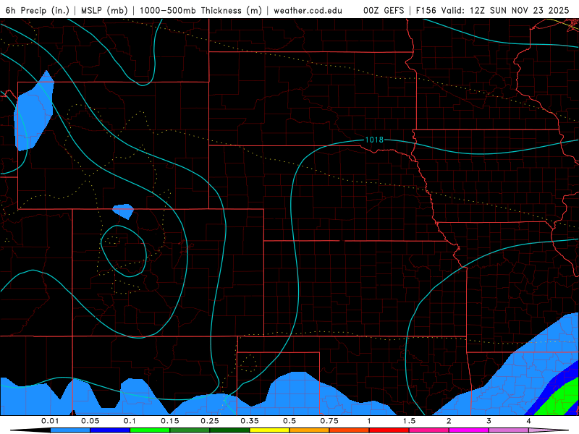
Task: Click the bright green 0.1–0.15 legend swatch
Action: tap(150, 430)
